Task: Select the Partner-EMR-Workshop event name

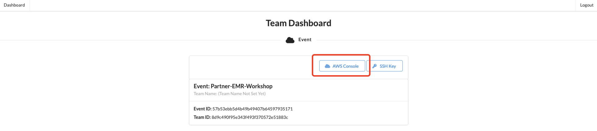Action: point(241,86)
